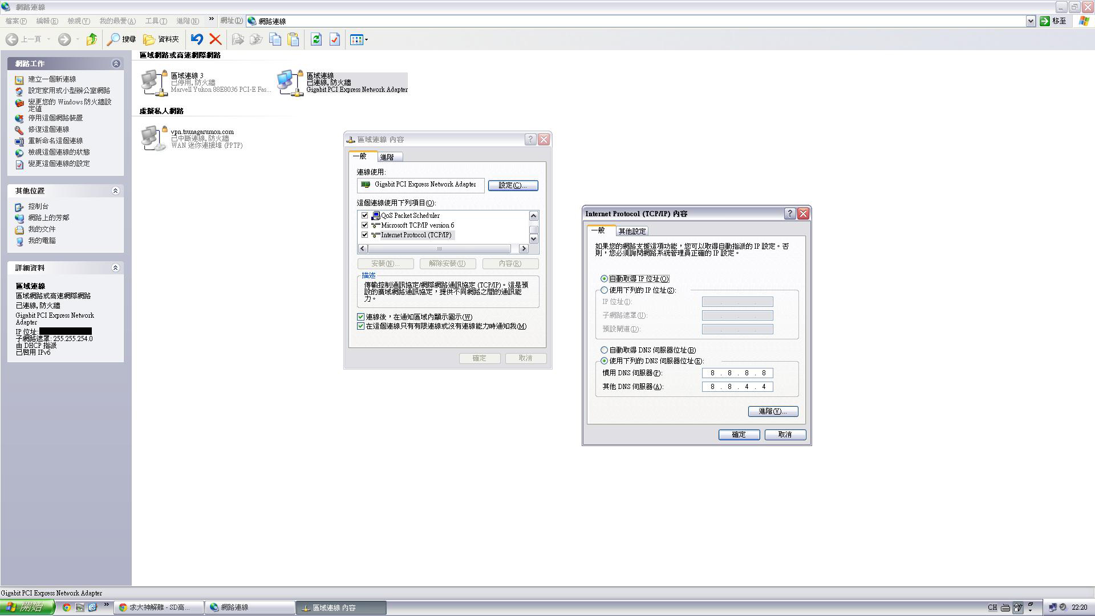Switch to the 其他設定 tab
The width and height of the screenshot is (1095, 616).
tap(632, 231)
